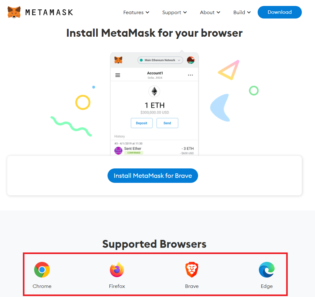The image size is (315, 297).
Task: Open the Main Ethereum Network selector
Action: [x=160, y=60]
